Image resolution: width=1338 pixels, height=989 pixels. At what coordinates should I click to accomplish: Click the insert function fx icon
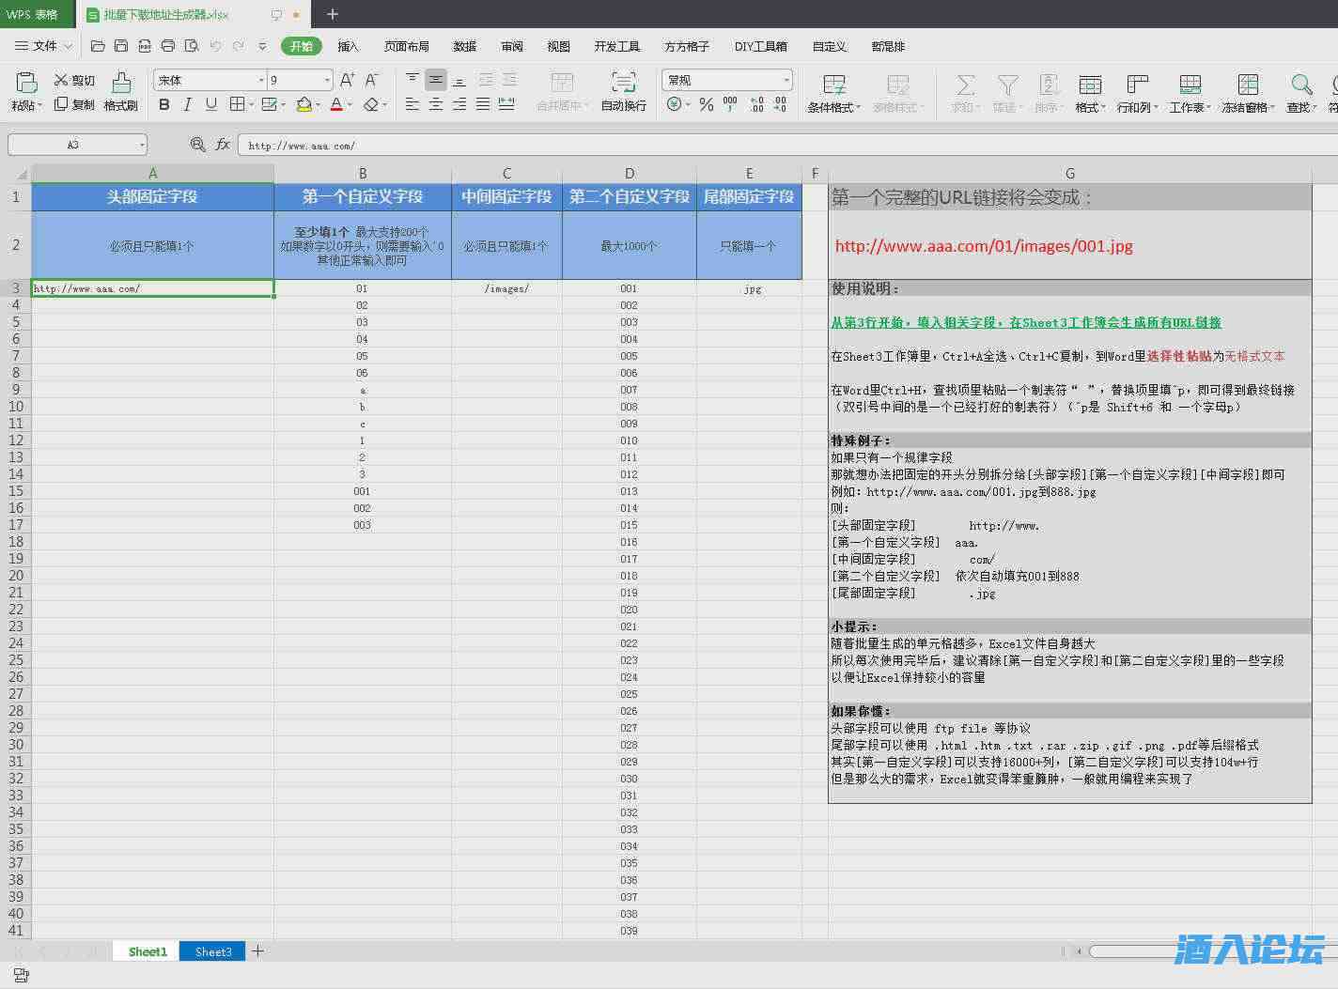tap(223, 145)
